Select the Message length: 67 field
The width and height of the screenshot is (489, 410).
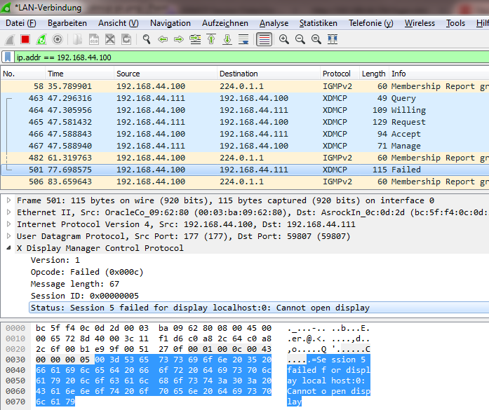(x=75, y=284)
